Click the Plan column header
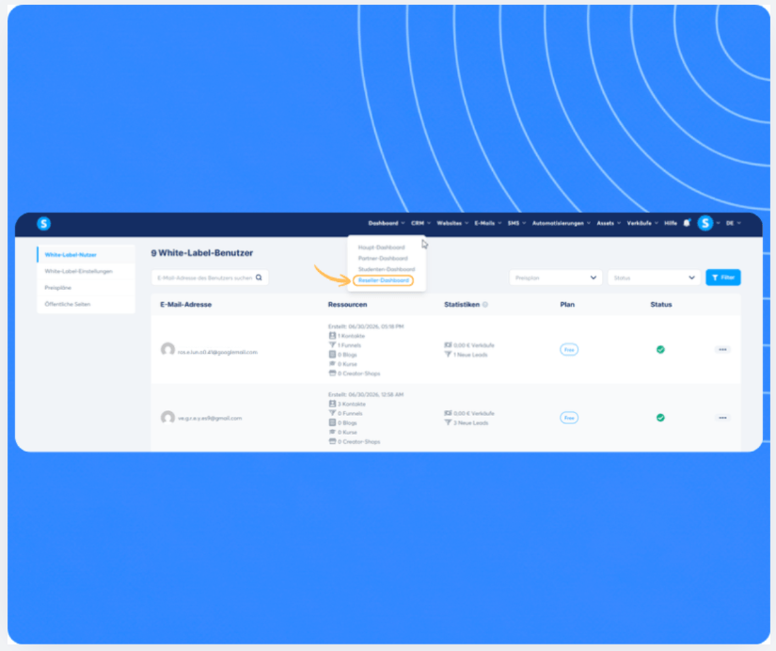The height and width of the screenshot is (651, 776). point(567,305)
